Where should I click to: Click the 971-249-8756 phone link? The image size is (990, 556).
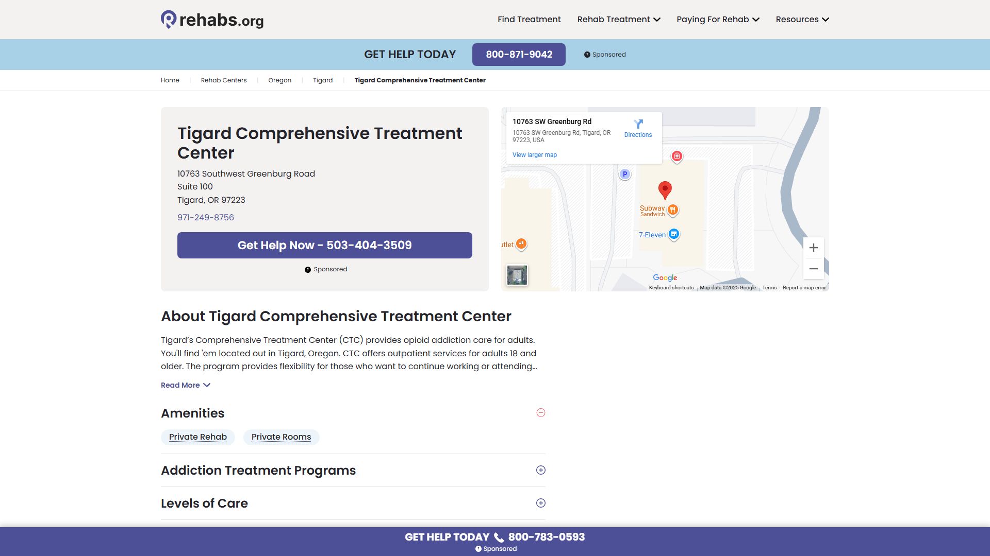pos(206,218)
